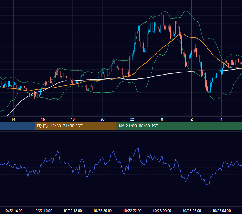This screenshot has height=214, width=242.
Task: Click the 4 hour axis label
Action: point(221,119)
